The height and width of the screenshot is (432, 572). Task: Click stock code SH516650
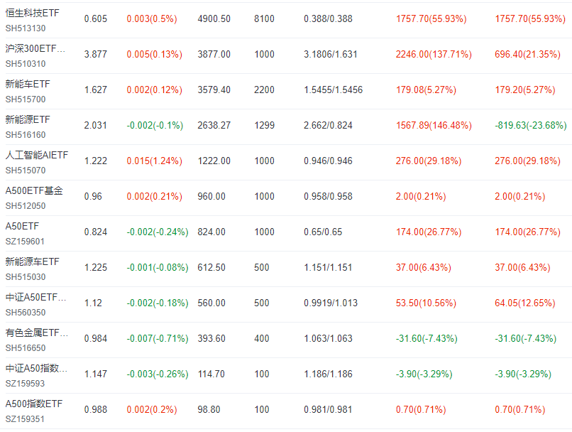point(26,347)
